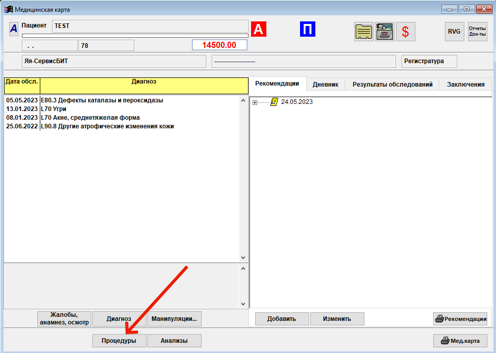The height and width of the screenshot is (353, 496).
Task: Click the red dollar sign payments icon
Action: point(406,32)
